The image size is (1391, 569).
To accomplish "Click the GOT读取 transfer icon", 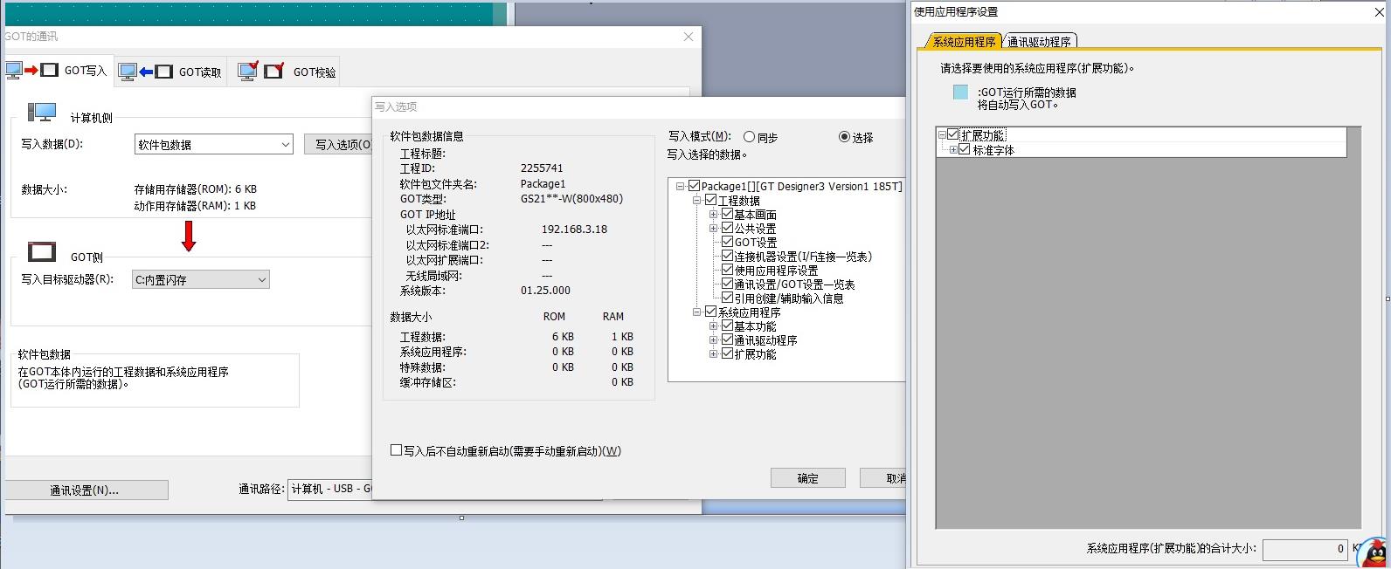I will (146, 72).
